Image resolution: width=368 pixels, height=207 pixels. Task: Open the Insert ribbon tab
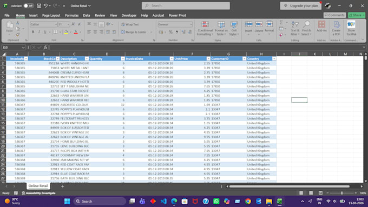[x=34, y=15]
